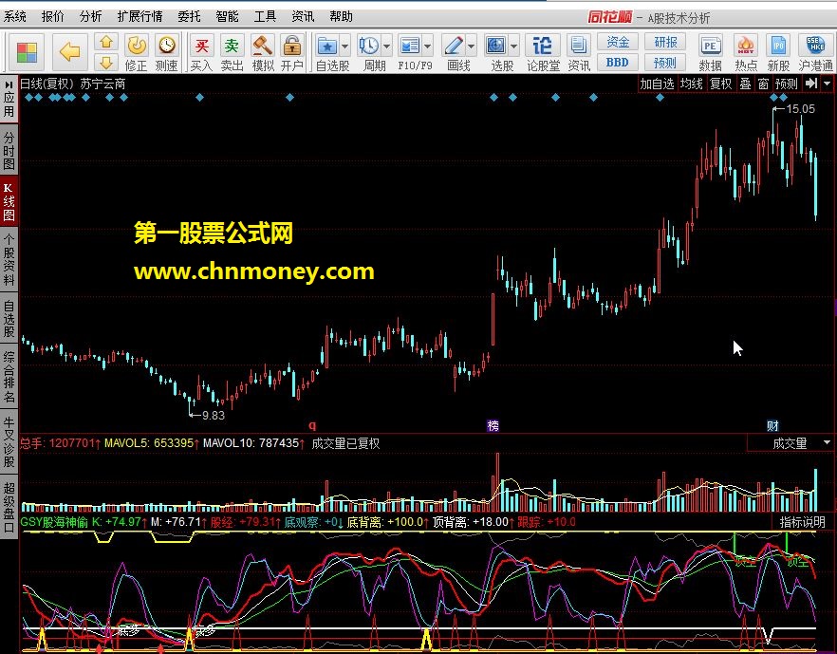This screenshot has height=654, width=837.
Task: Click the 资金 funds button
Action: [x=618, y=42]
